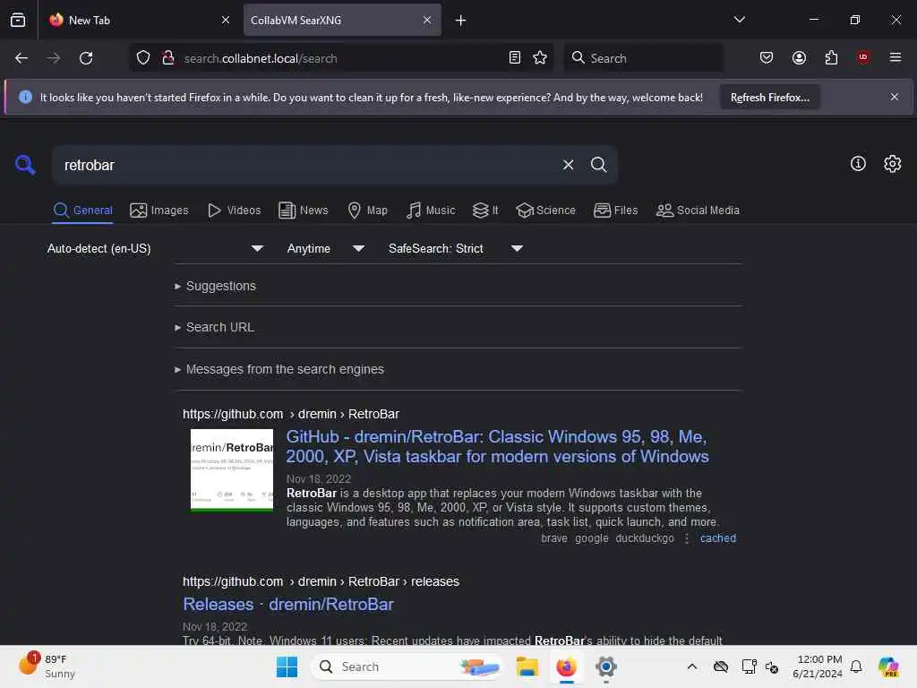Open Firefox account icon
917x688 pixels.
coord(799,58)
